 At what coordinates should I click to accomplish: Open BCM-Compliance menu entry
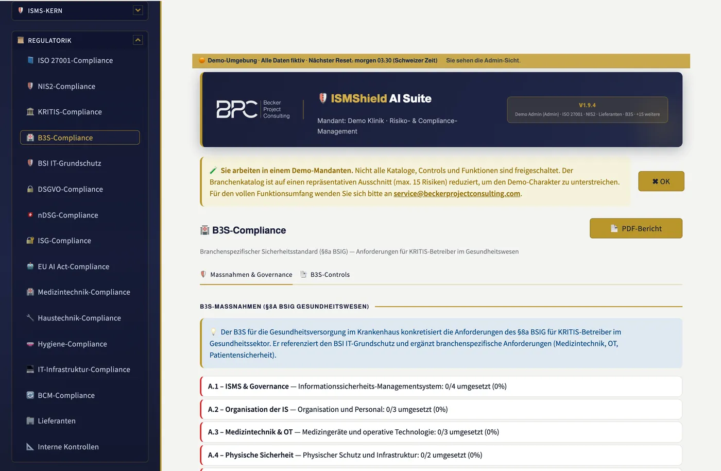tap(80, 395)
